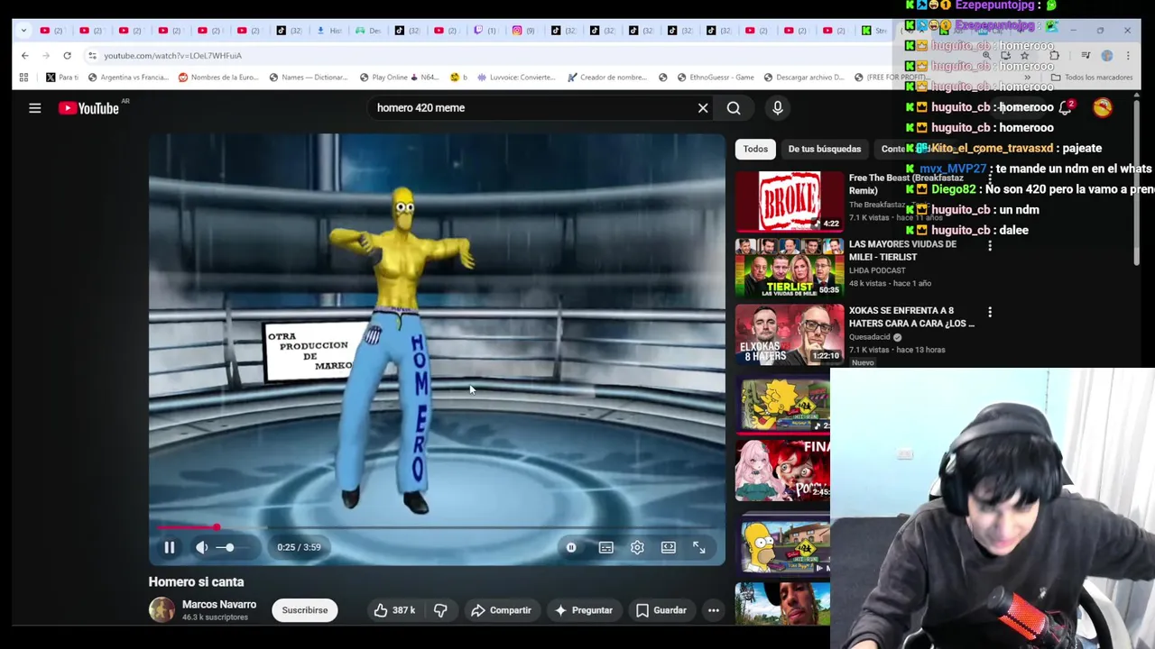Open the tab search dropdown arrow
The height and width of the screenshot is (649, 1155).
pyautogui.click(x=23, y=31)
